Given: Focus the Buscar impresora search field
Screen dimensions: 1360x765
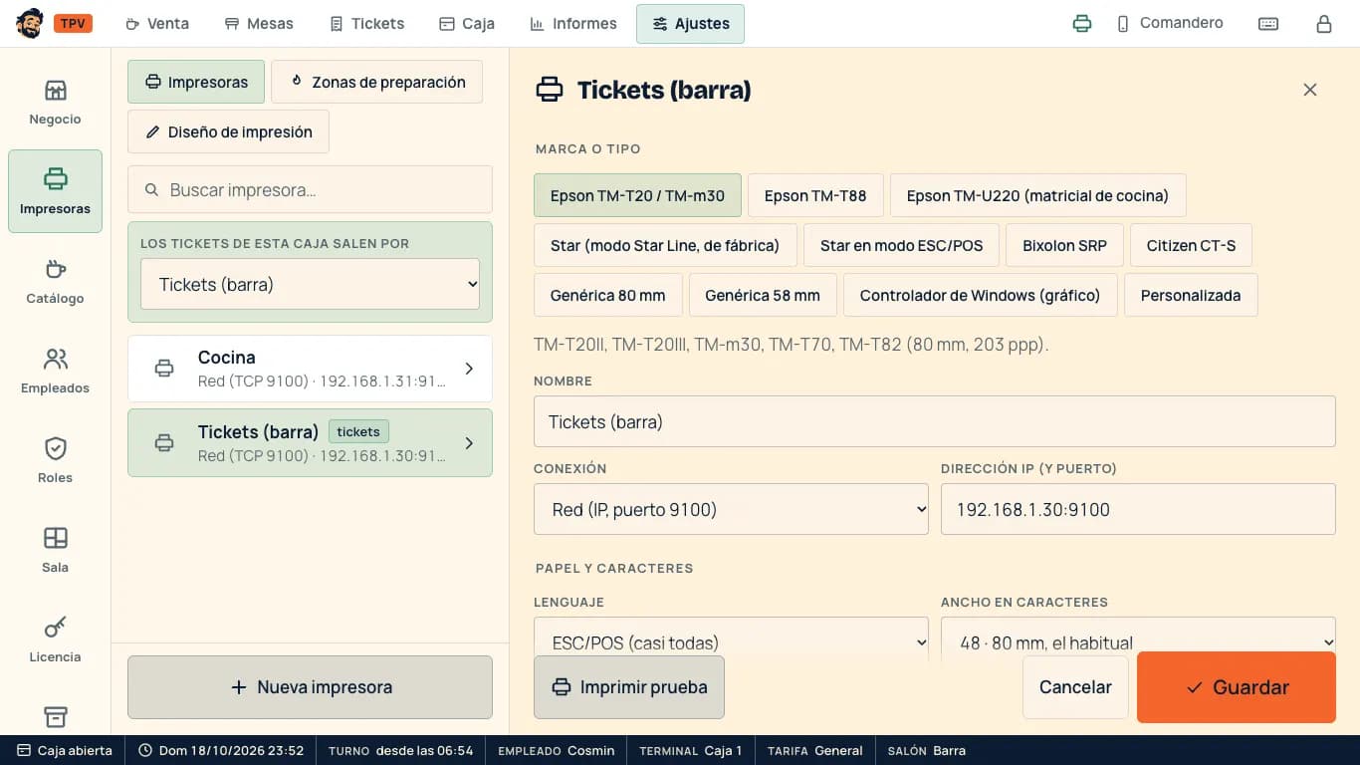Looking at the screenshot, I should (310, 189).
